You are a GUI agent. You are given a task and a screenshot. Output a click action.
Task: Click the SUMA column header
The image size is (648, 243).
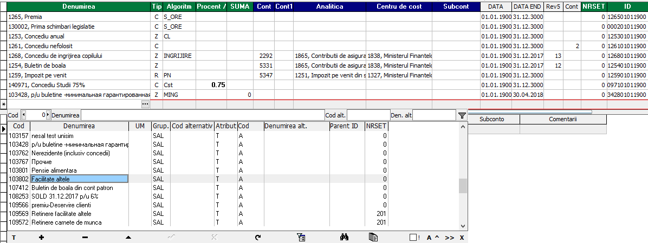click(x=239, y=6)
